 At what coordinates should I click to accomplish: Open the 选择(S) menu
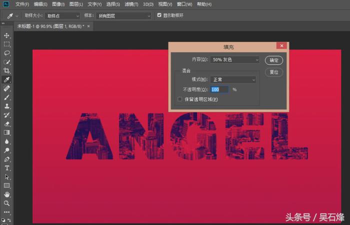113,4
